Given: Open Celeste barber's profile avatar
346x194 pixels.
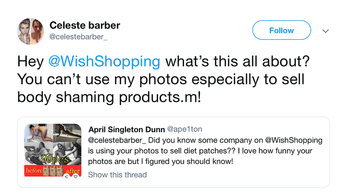Looking at the screenshot, I should tap(31, 31).
